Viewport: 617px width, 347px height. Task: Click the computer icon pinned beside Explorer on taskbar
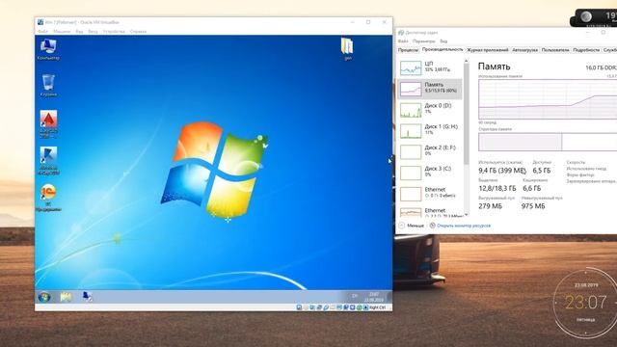click(87, 297)
